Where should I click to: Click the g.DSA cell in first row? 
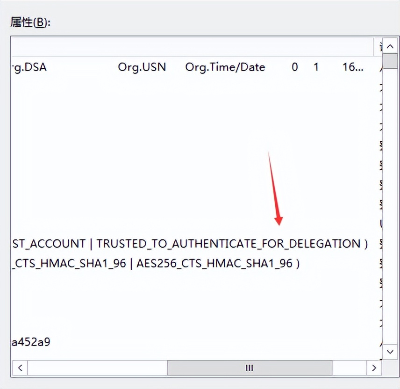coord(29,67)
